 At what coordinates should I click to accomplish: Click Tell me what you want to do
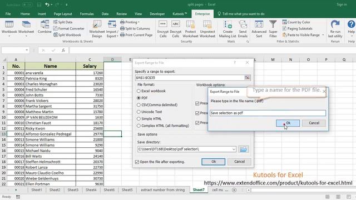pos(241,14)
